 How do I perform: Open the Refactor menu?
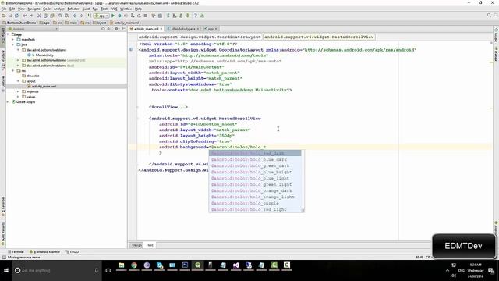pyautogui.click(x=73, y=9)
